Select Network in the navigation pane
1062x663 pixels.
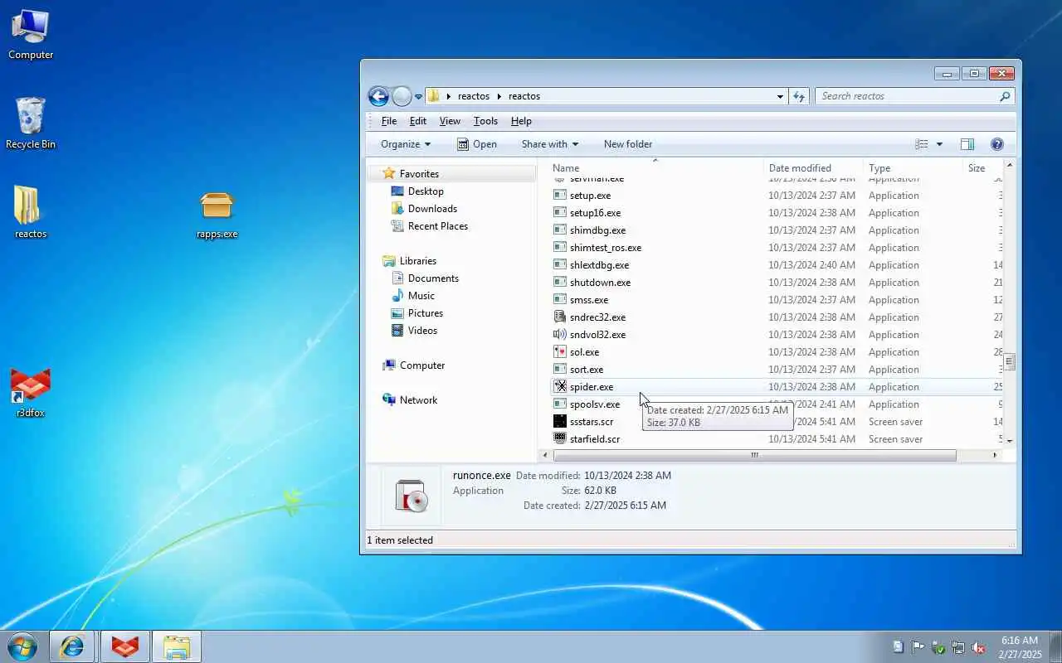point(418,400)
